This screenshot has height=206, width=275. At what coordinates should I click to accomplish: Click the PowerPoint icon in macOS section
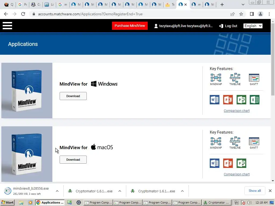pos(228,163)
